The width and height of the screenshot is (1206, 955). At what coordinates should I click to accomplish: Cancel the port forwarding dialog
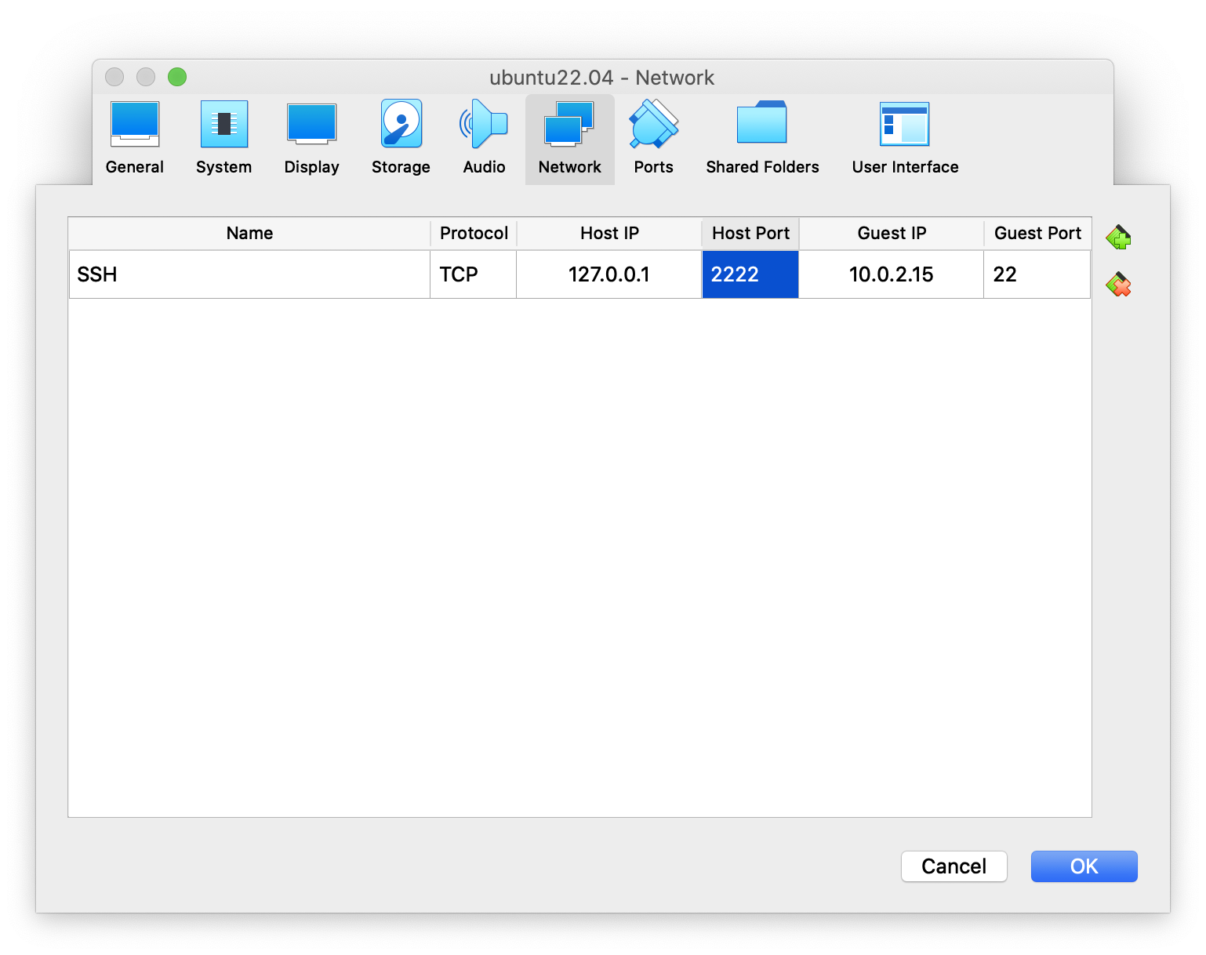954,866
